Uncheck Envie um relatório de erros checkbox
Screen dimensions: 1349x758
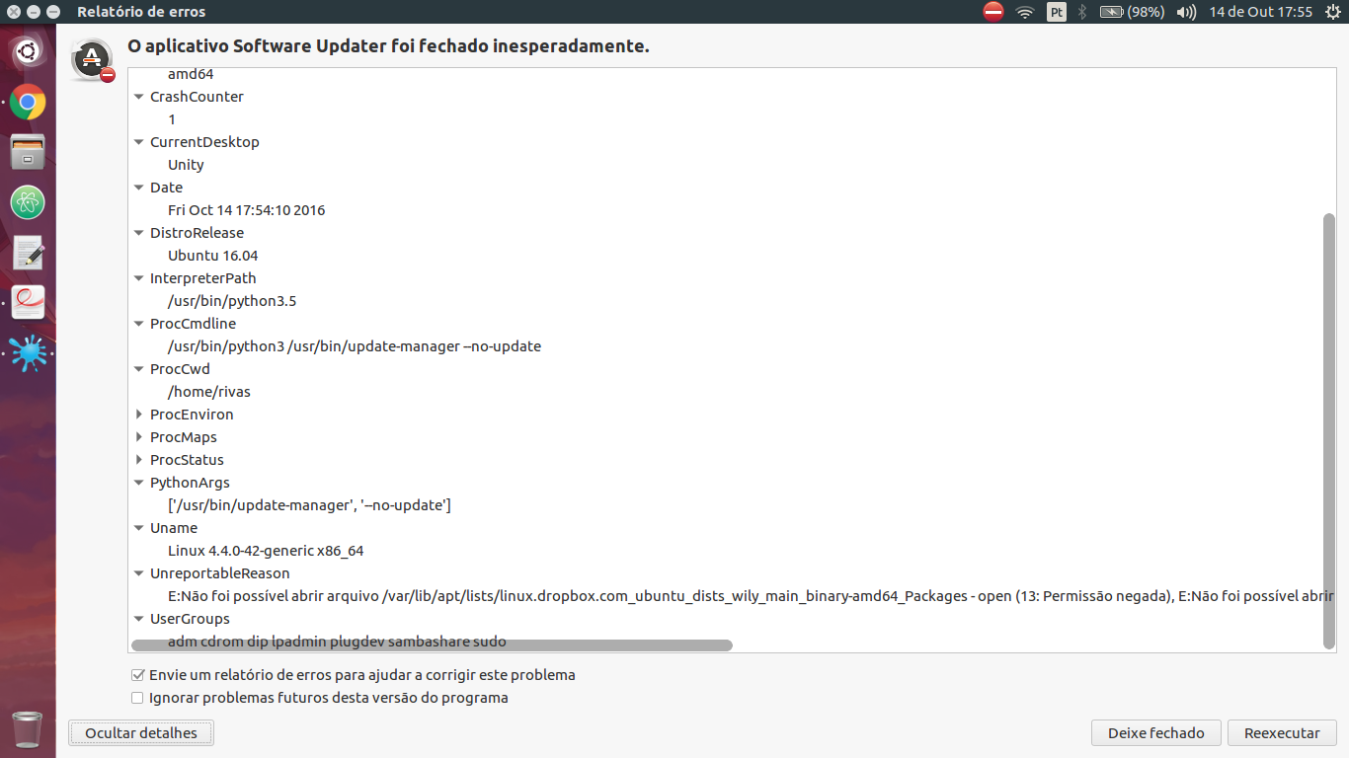pyautogui.click(x=137, y=675)
